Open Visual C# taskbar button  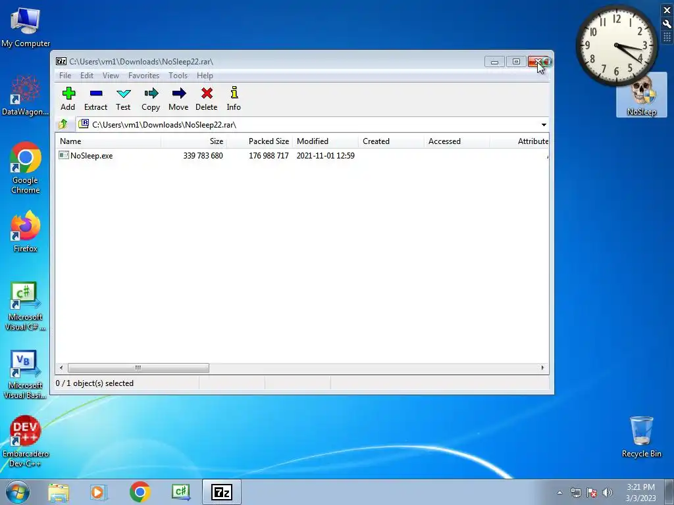(x=180, y=492)
